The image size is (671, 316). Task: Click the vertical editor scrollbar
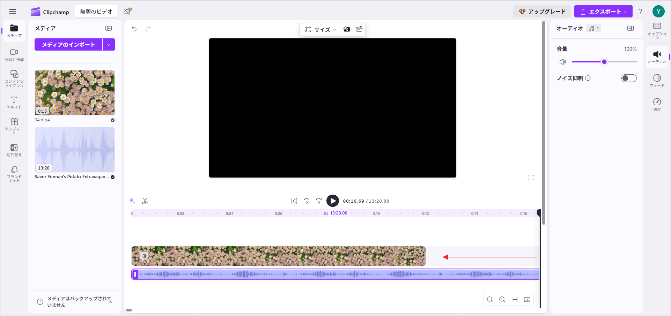[x=544, y=123]
